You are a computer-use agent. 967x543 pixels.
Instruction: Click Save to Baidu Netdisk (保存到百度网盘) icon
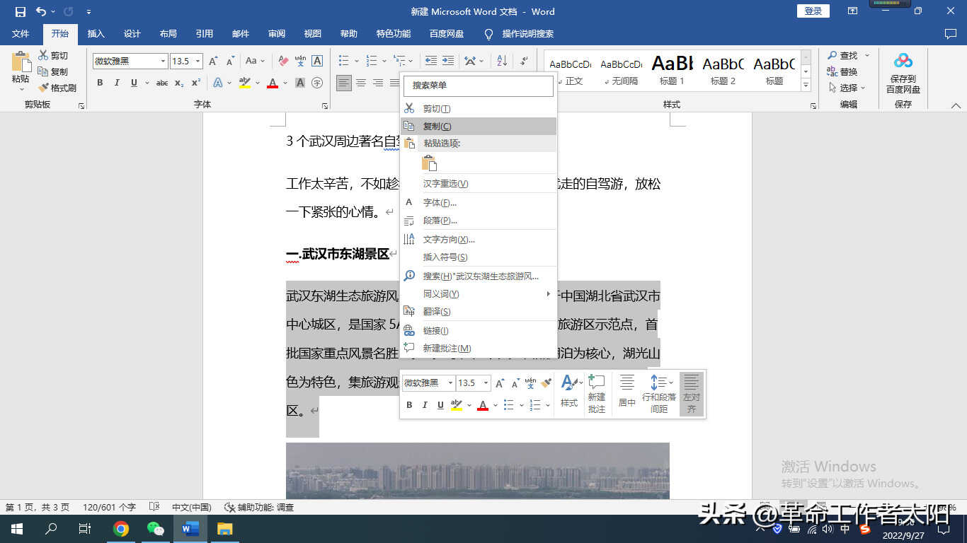pyautogui.click(x=903, y=73)
